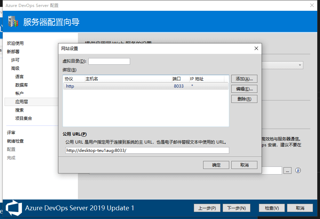Click 删除(R) to remove the binding

pos(244,99)
